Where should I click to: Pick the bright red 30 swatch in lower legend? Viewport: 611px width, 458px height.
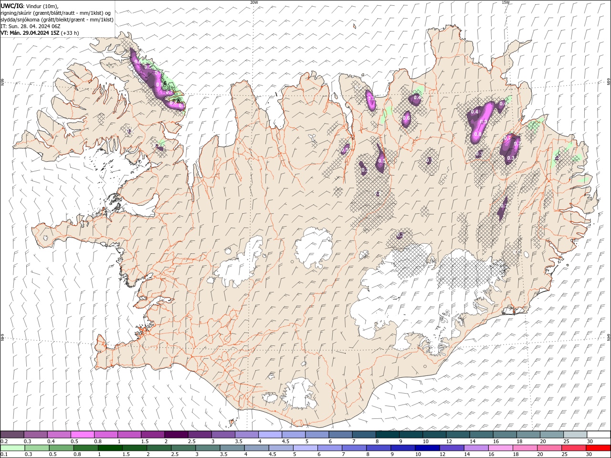tap(598, 448)
